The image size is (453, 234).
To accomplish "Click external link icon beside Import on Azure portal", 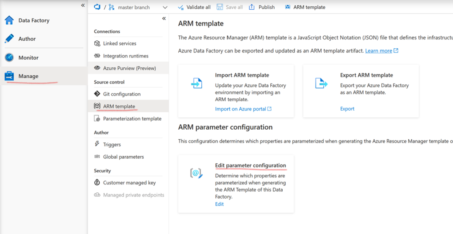I will click(x=269, y=109).
